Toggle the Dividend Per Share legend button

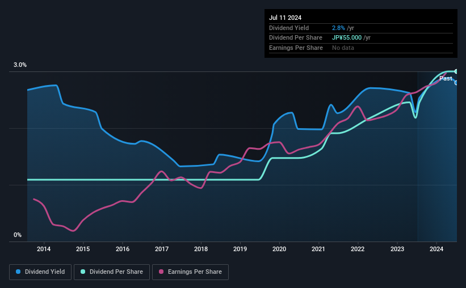pyautogui.click(x=112, y=272)
